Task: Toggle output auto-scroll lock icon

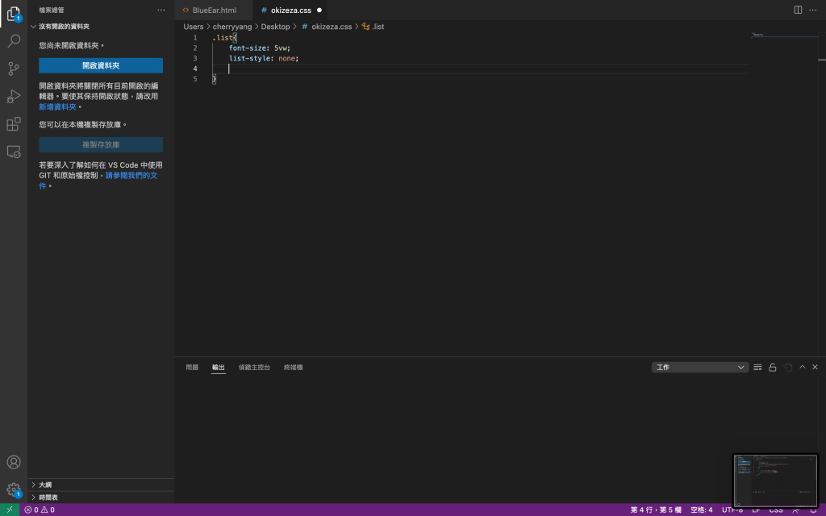Action: tap(772, 367)
